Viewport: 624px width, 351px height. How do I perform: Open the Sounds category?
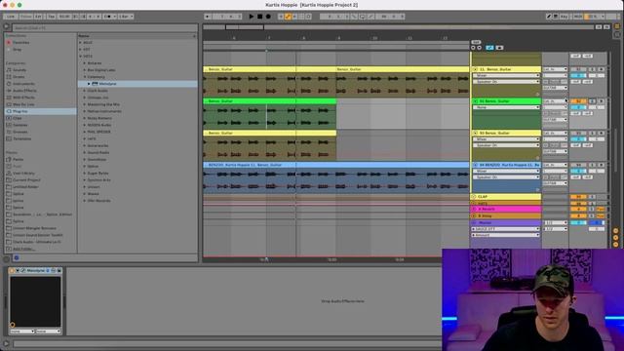(x=19, y=70)
